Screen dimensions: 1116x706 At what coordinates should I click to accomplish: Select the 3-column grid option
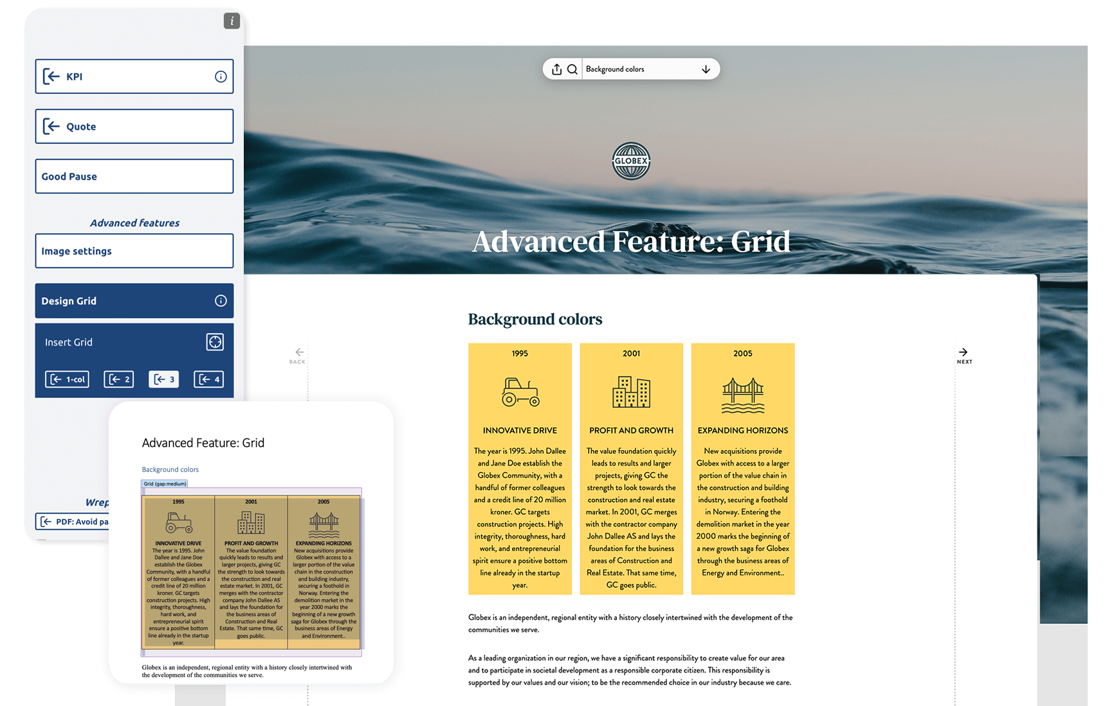pos(164,379)
